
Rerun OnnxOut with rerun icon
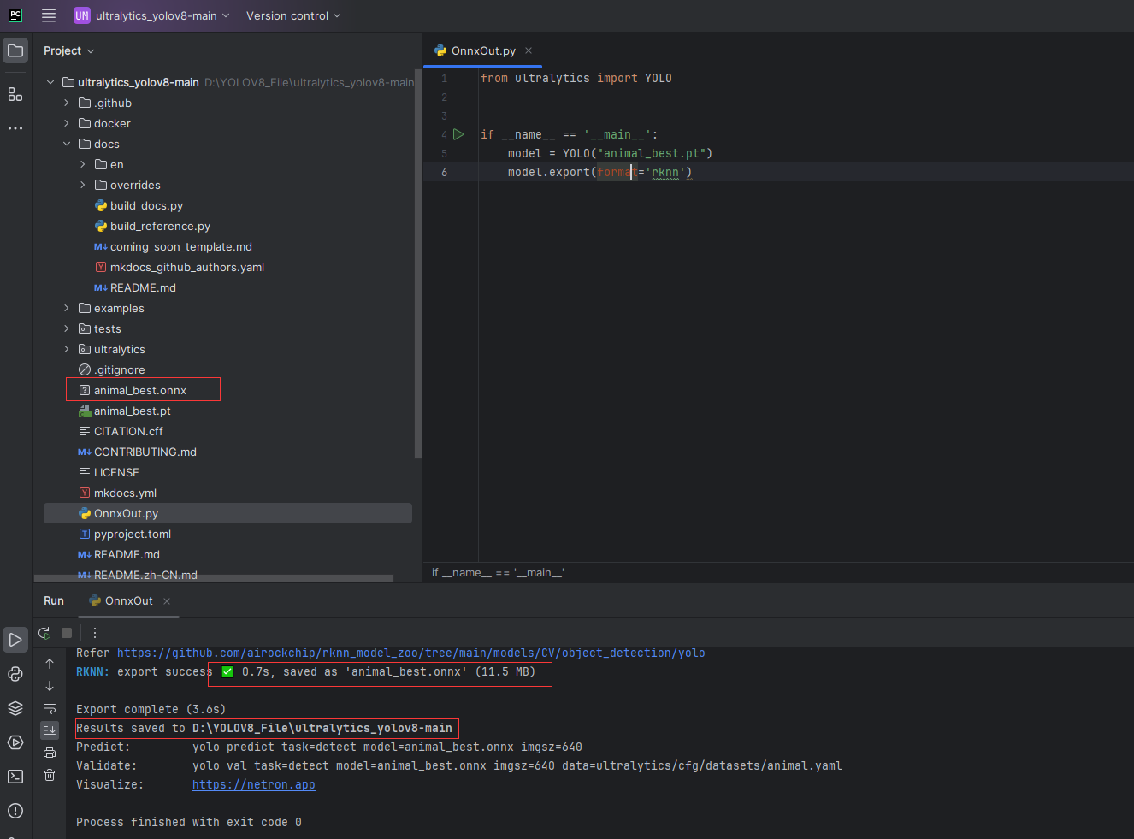44,633
